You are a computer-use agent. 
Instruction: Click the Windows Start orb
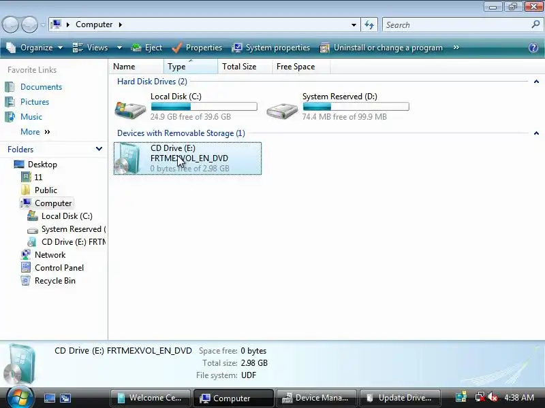[x=20, y=397]
